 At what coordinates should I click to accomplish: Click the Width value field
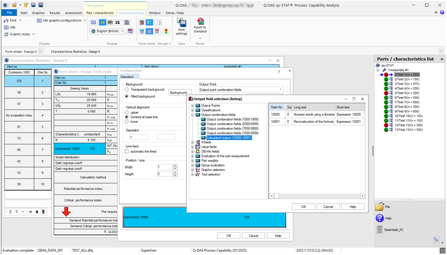(x=165, y=167)
